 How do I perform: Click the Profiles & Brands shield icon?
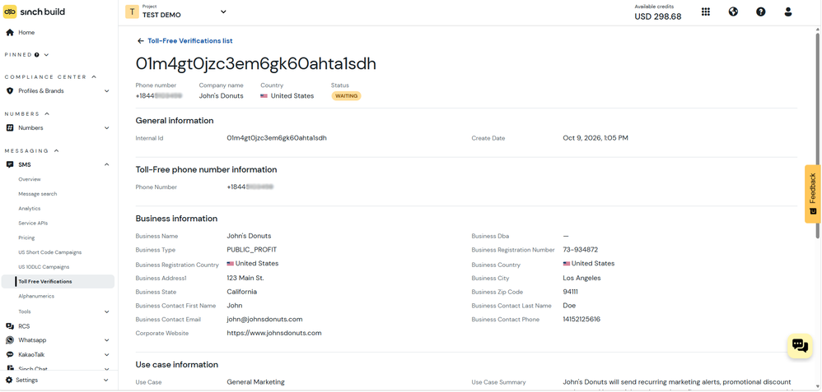click(9, 90)
